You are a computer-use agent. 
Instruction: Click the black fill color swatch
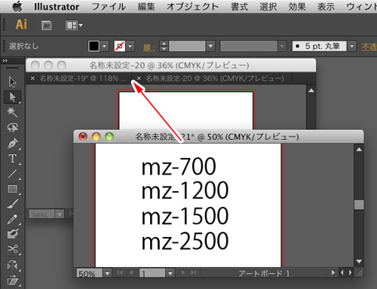[93, 46]
